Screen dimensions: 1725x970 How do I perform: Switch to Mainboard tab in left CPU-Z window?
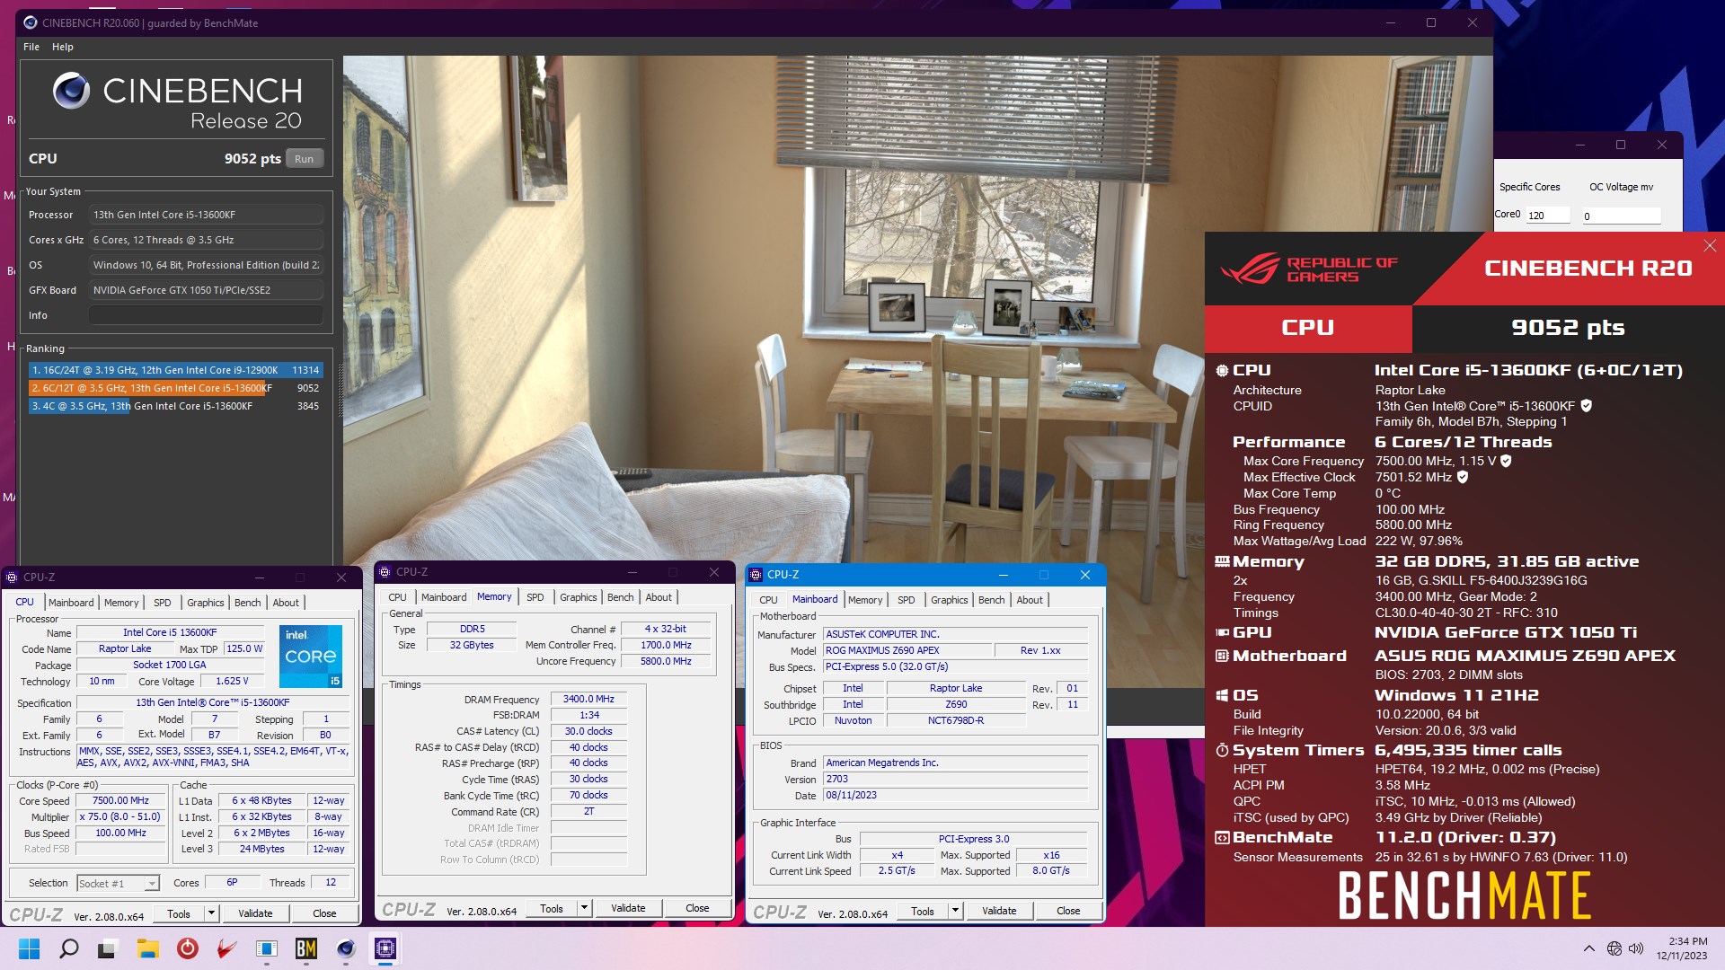point(71,603)
